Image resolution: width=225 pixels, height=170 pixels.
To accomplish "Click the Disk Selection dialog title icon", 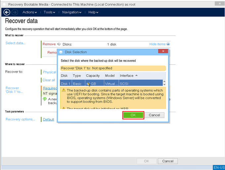I will pyautogui.click(x=61, y=52).
